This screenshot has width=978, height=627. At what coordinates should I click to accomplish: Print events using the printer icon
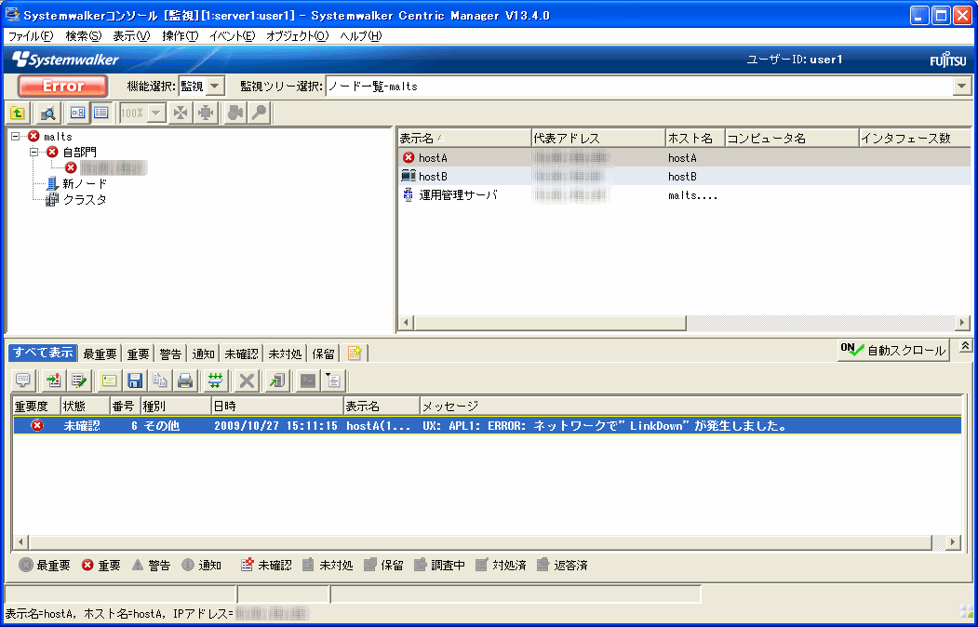pos(184,380)
